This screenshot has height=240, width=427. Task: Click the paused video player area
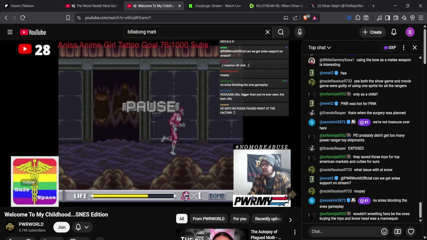pyautogui.click(x=151, y=123)
